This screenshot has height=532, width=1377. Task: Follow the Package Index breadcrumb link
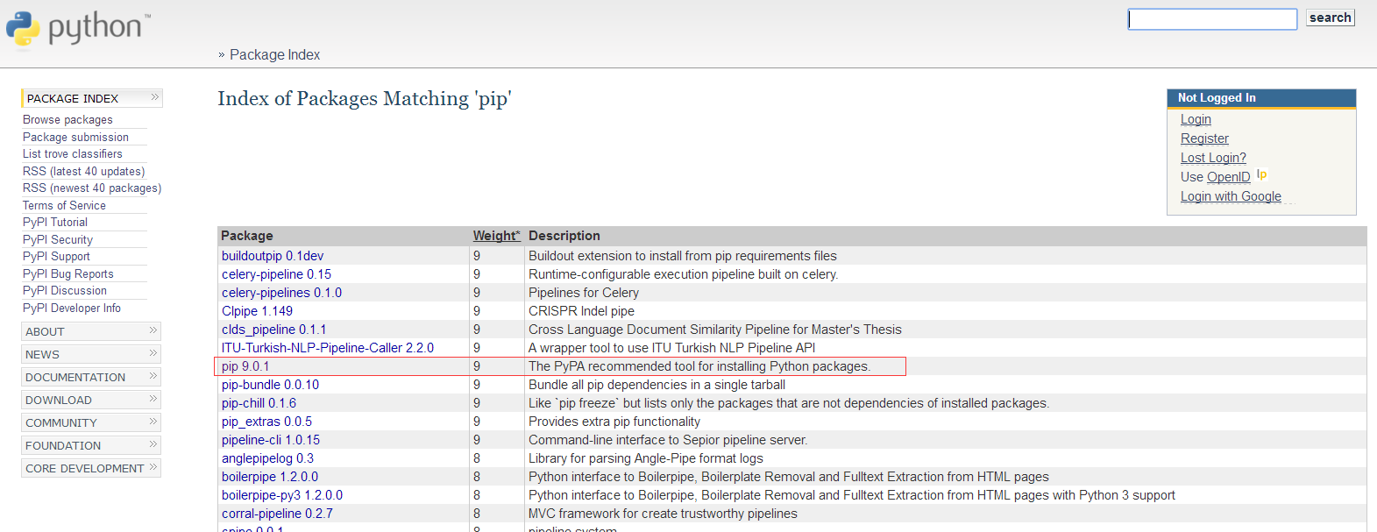pyautogui.click(x=274, y=54)
